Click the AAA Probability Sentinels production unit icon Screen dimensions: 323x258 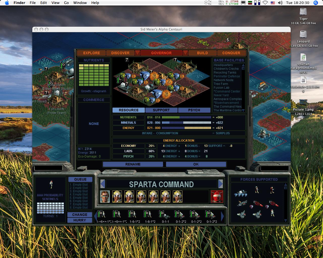click(51, 184)
